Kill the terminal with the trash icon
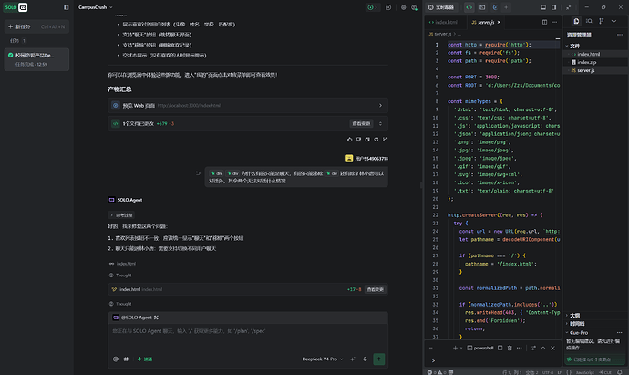The width and height of the screenshot is (629, 375). click(x=510, y=349)
